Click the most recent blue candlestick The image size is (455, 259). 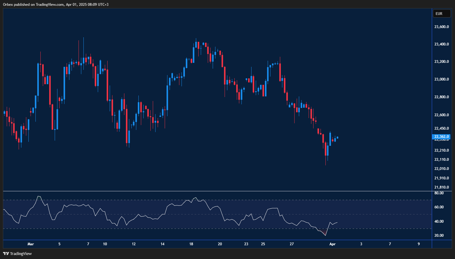click(x=337, y=138)
